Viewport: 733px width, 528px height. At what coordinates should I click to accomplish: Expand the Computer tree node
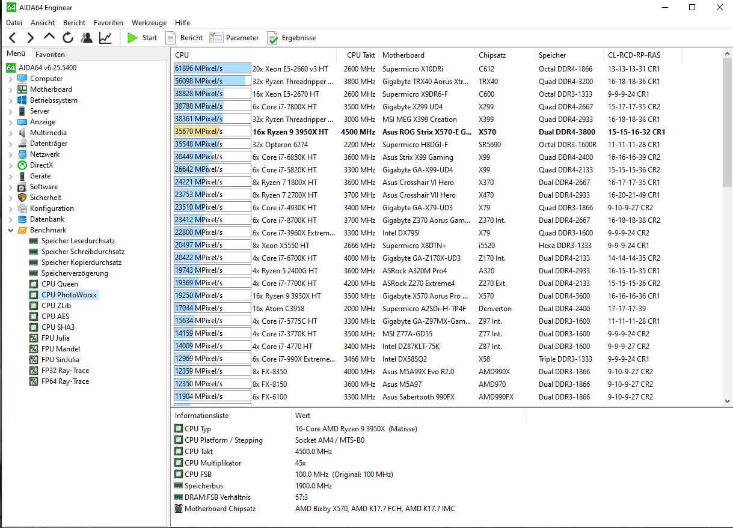[x=10, y=79]
